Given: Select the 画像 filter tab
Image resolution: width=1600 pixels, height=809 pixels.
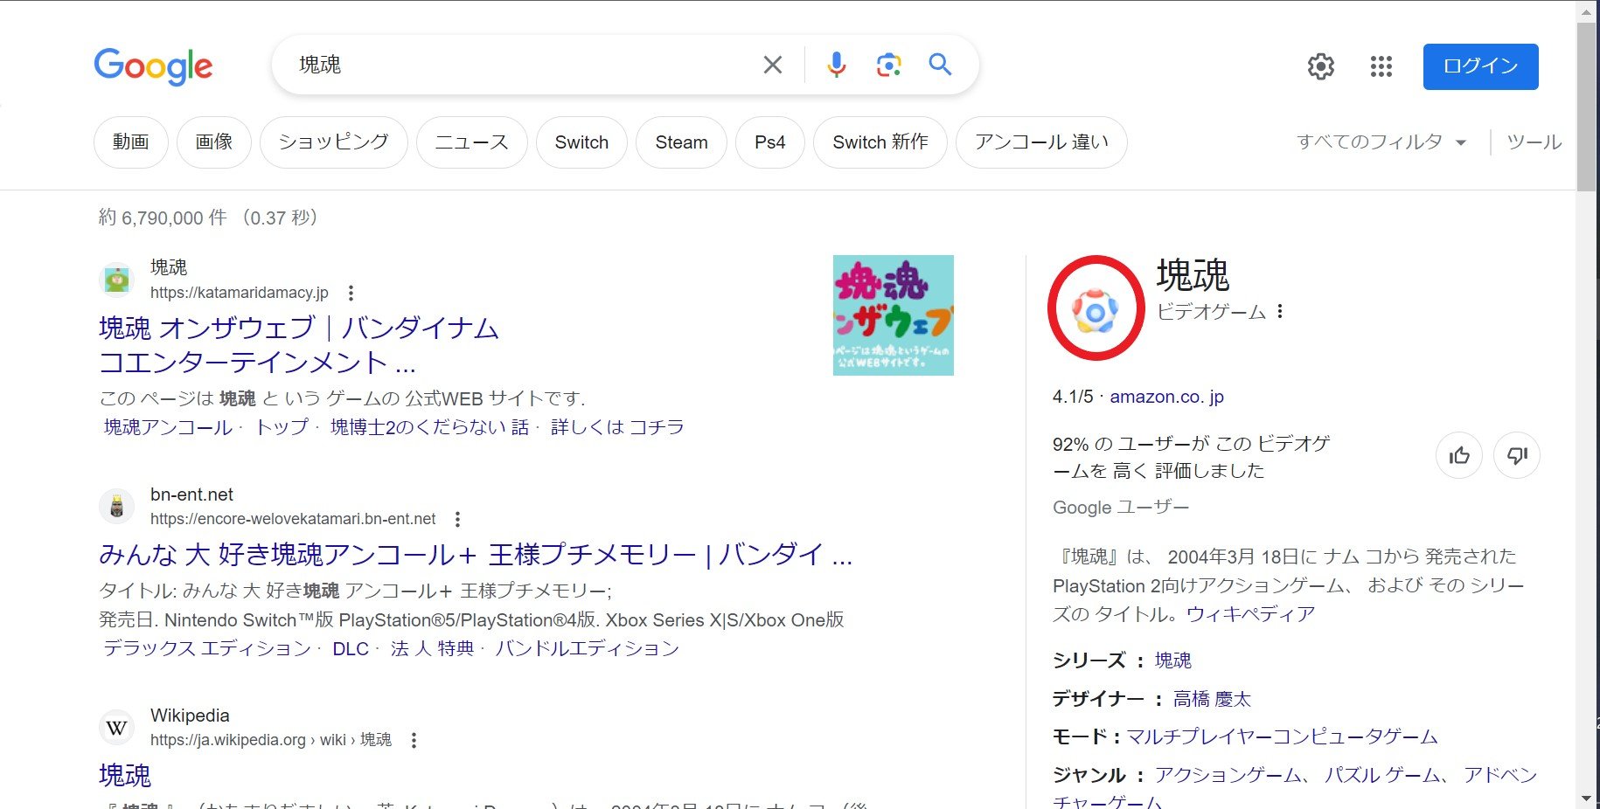Looking at the screenshot, I should pyautogui.click(x=214, y=142).
